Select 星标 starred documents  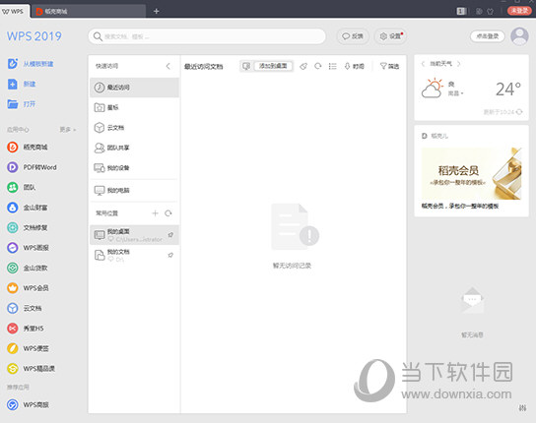click(x=134, y=107)
